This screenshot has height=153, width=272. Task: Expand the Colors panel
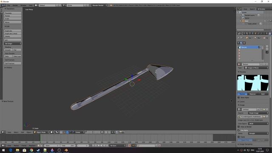[241, 102]
